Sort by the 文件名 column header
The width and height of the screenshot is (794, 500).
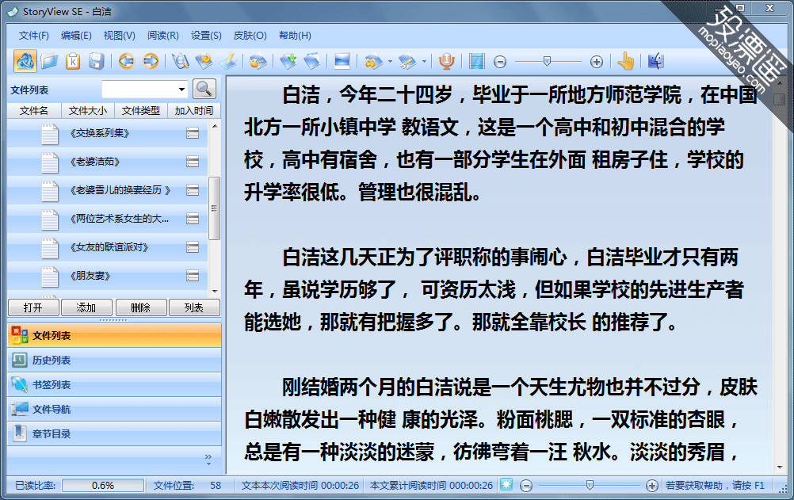34,110
